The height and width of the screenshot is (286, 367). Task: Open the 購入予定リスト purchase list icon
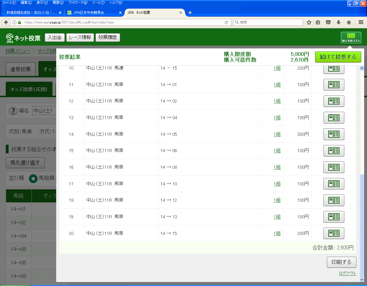[x=351, y=38]
